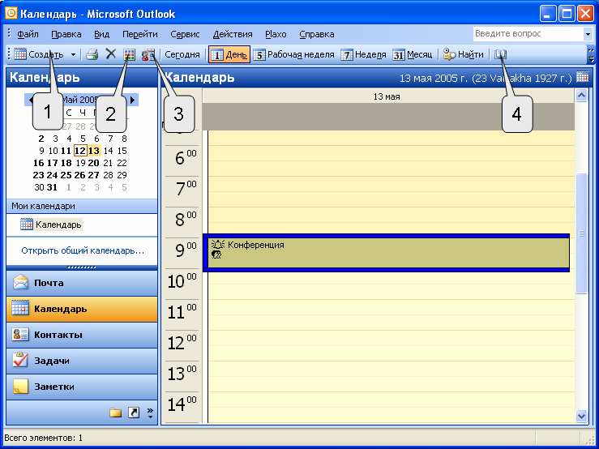The image size is (599, 449).
Task: Expand toolbar options chevron at right
Action: click(591, 54)
